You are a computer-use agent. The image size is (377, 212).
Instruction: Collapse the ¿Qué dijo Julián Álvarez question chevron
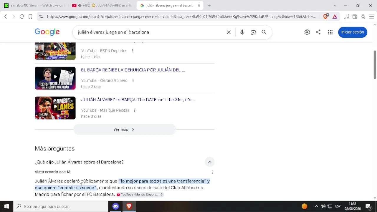pyautogui.click(x=210, y=162)
